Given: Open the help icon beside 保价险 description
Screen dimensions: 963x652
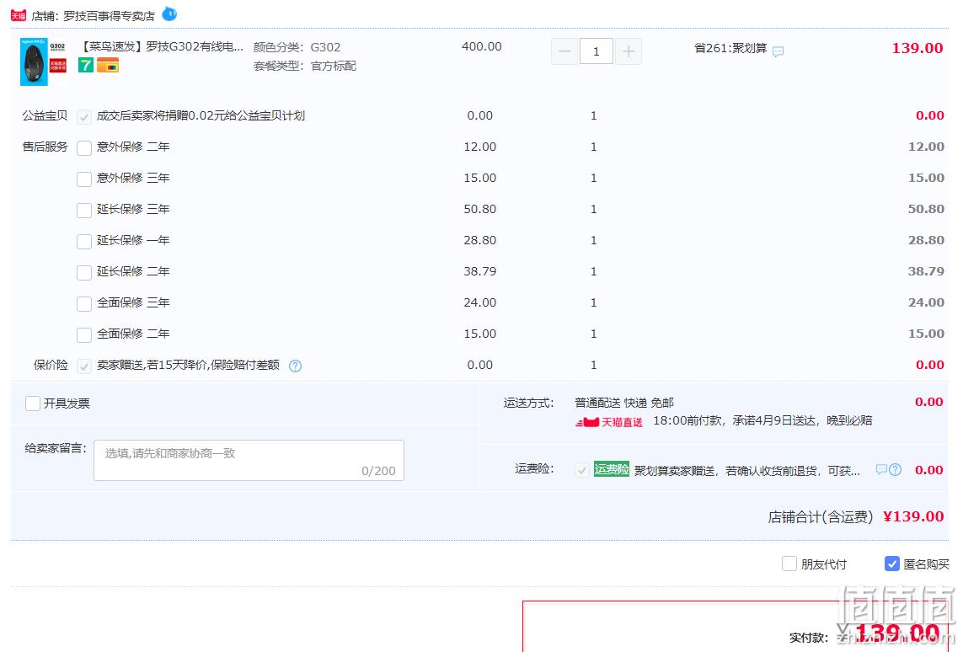Looking at the screenshot, I should (x=296, y=366).
